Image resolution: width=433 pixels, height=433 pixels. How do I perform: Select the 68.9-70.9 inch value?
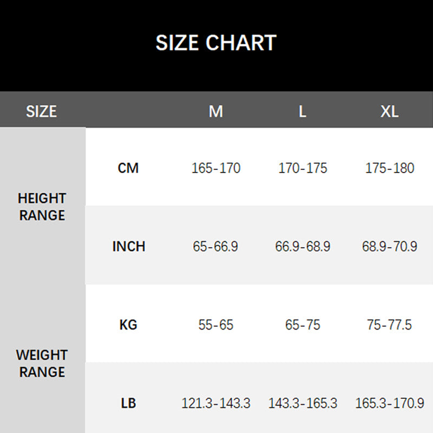coord(389,247)
